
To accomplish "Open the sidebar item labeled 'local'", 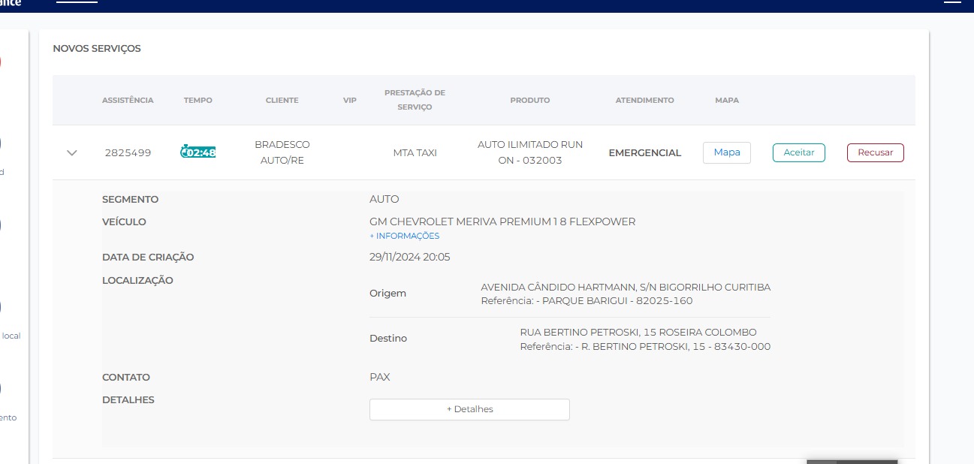I will (x=11, y=336).
